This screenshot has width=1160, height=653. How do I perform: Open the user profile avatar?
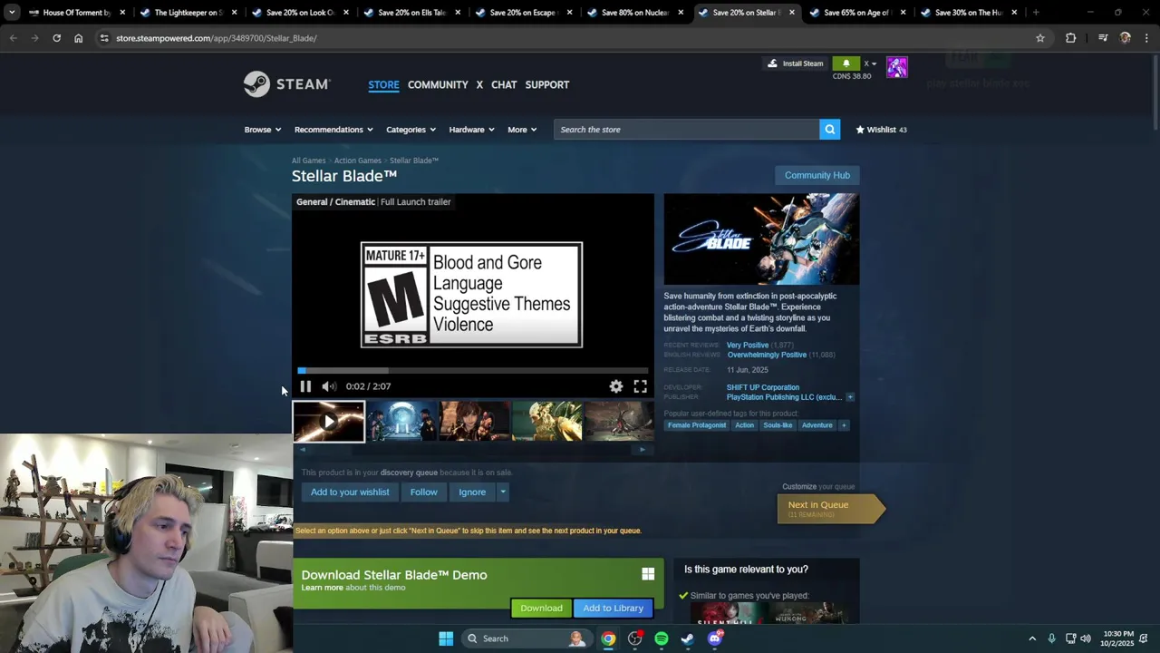pyautogui.click(x=897, y=67)
